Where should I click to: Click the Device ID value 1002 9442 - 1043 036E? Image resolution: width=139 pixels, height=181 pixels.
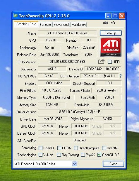coord(103,69)
